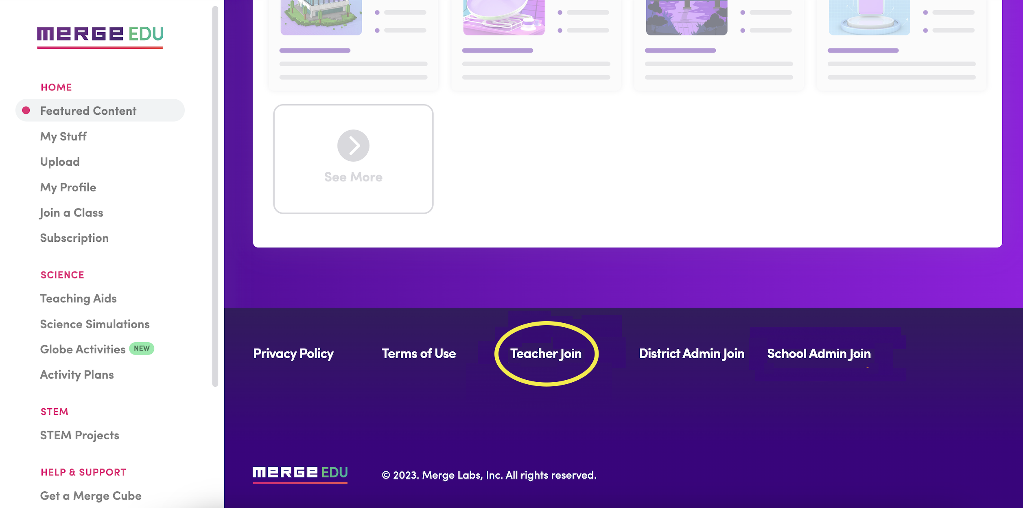1023x508 pixels.
Task: Click the Privacy Policy footer link
Action: 293,353
